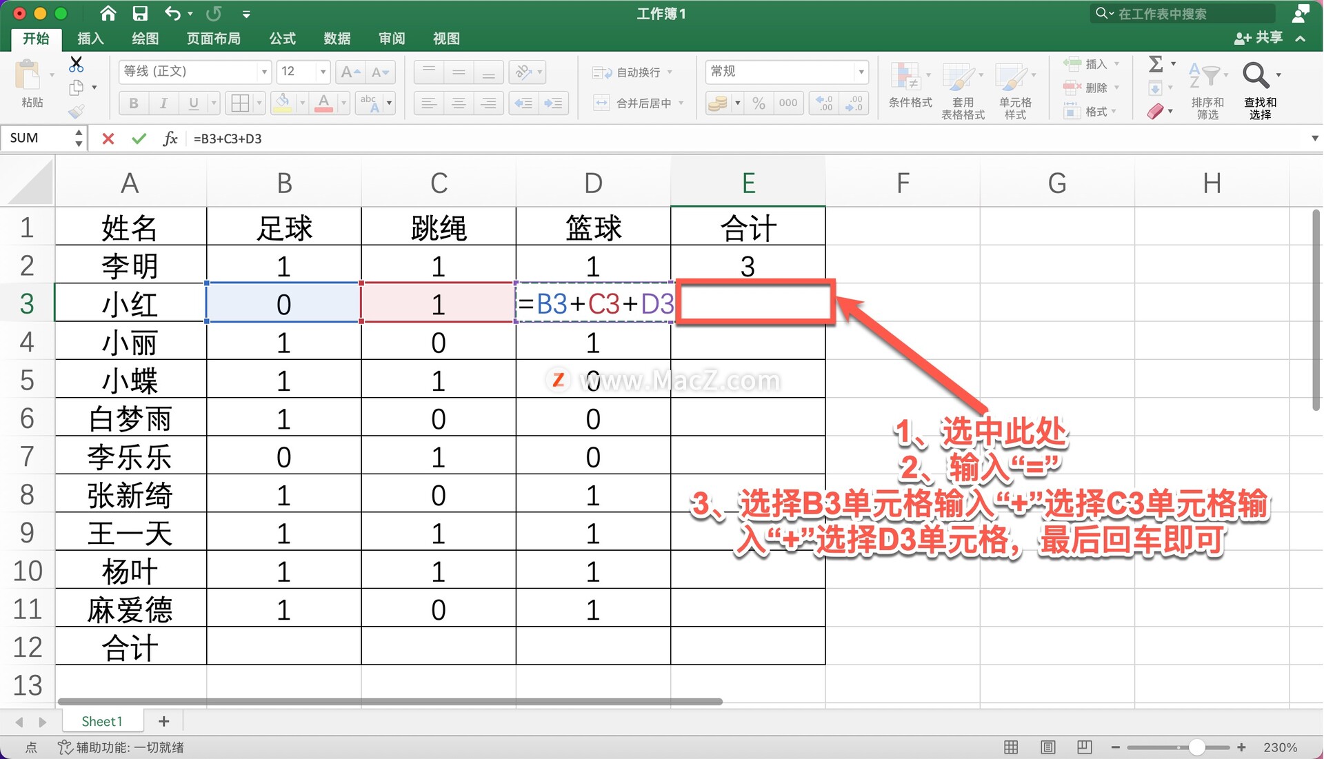Click the 共享 Share button
This screenshot has width=1324, height=759.
point(1258,38)
